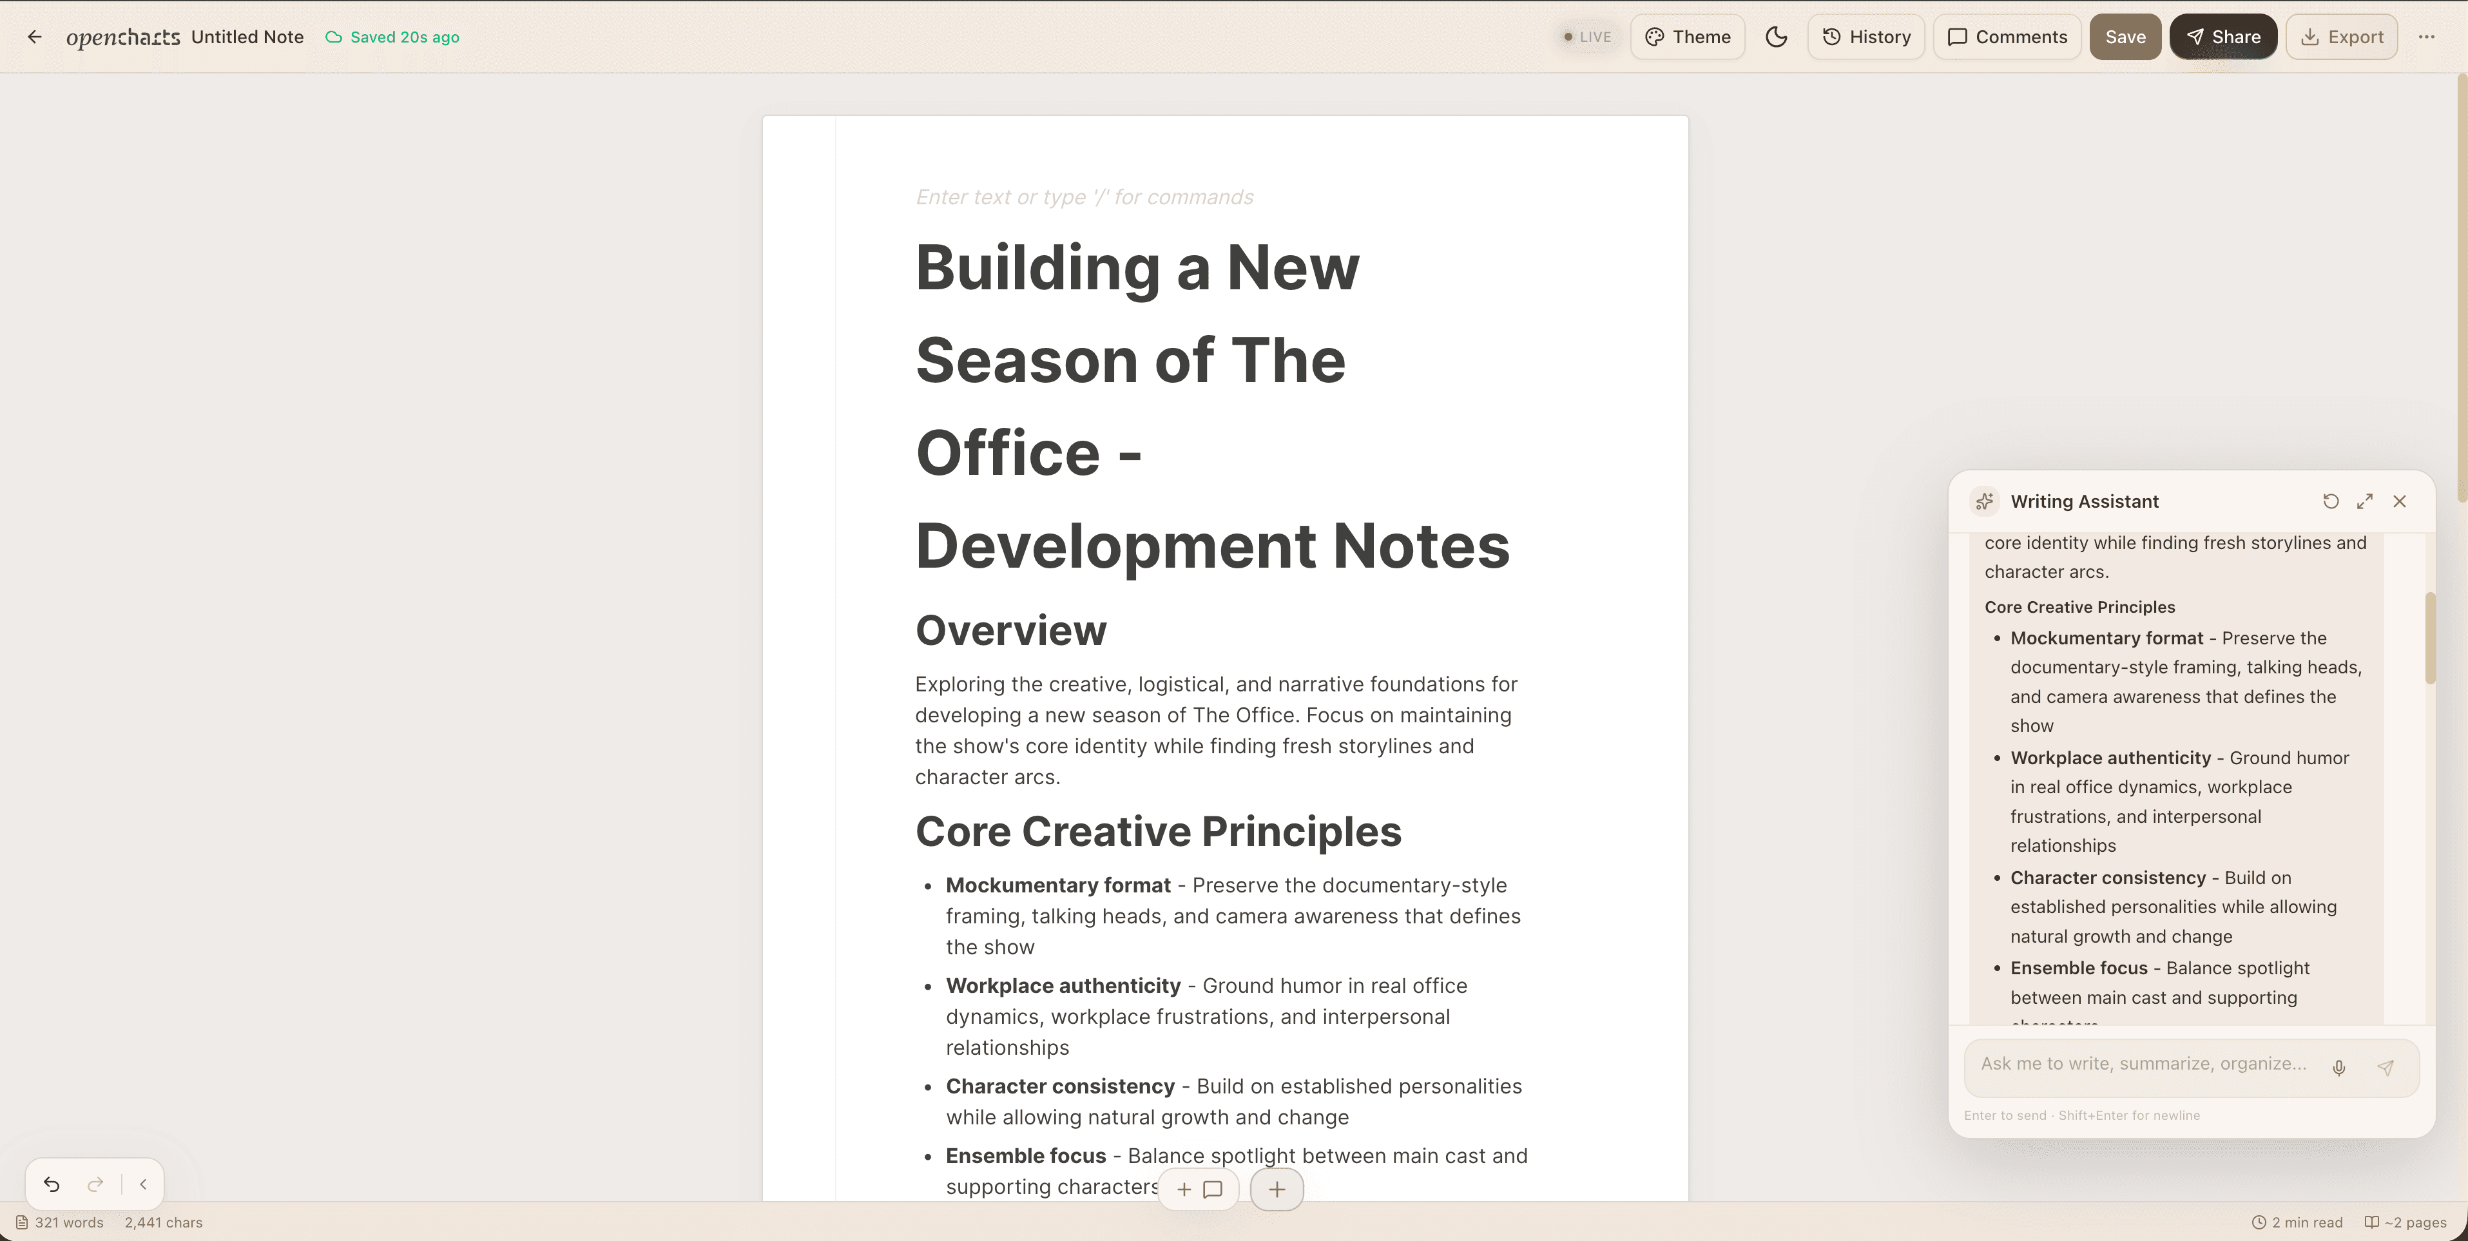Click the Writing Assistant sparkle icon

1984,501
